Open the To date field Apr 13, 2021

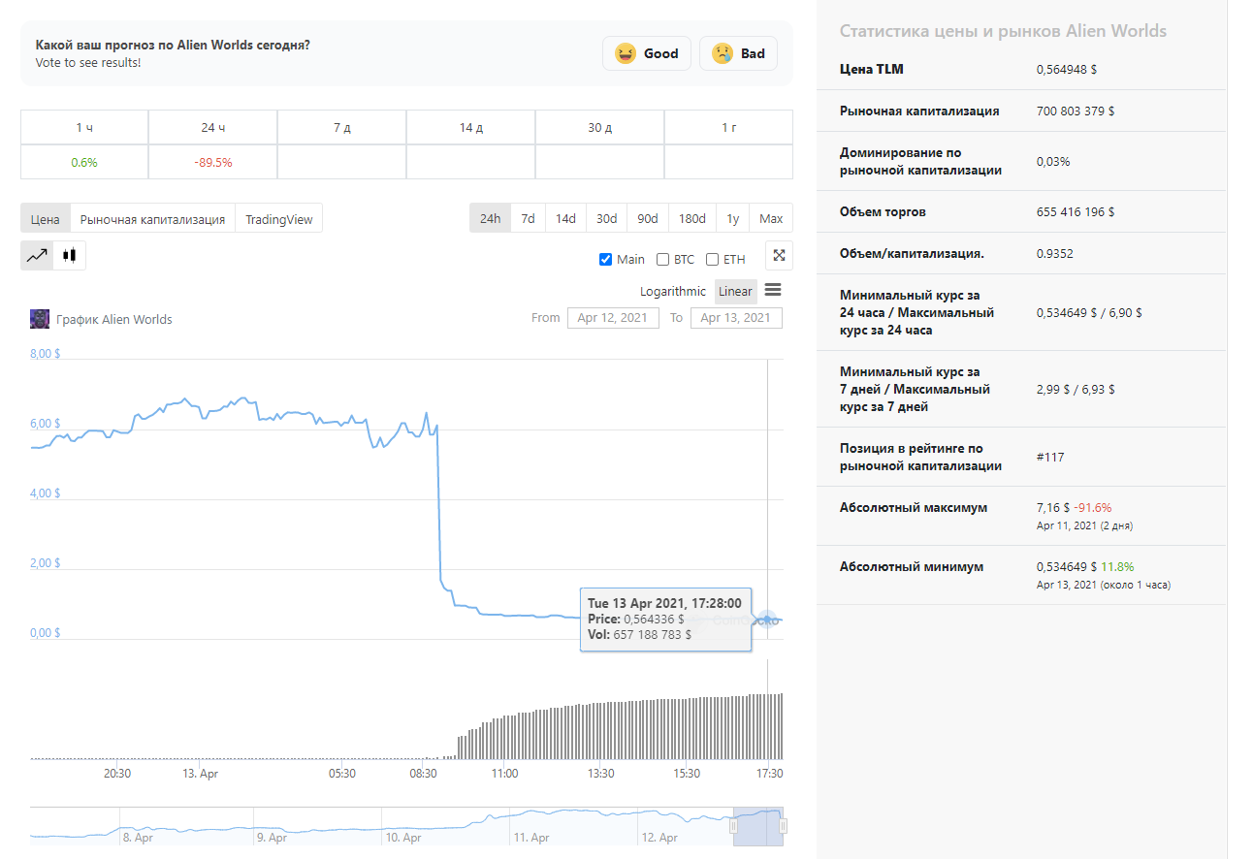click(x=736, y=318)
